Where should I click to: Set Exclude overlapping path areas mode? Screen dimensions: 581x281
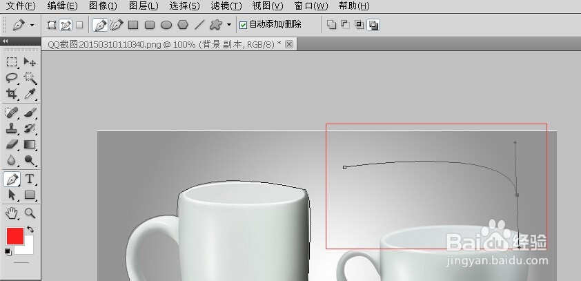373,25
